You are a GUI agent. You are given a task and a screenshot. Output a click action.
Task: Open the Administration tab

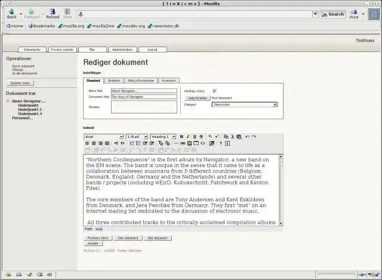tap(122, 50)
